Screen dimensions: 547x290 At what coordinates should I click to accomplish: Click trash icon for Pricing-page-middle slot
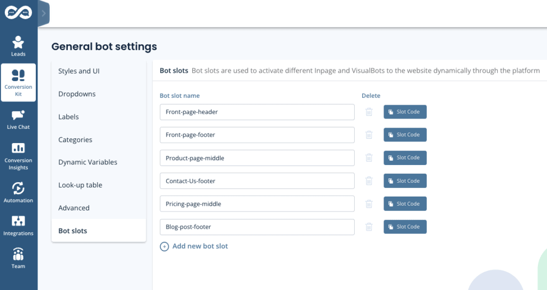[x=369, y=204]
